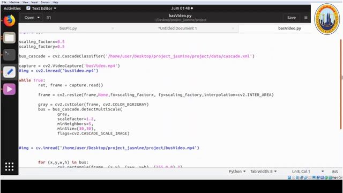
Task: Click the cv2.resize code line
Action: (156, 94)
